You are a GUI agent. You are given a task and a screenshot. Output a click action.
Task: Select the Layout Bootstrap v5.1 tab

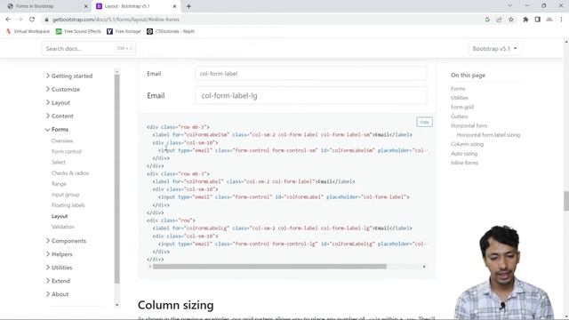coord(136,6)
